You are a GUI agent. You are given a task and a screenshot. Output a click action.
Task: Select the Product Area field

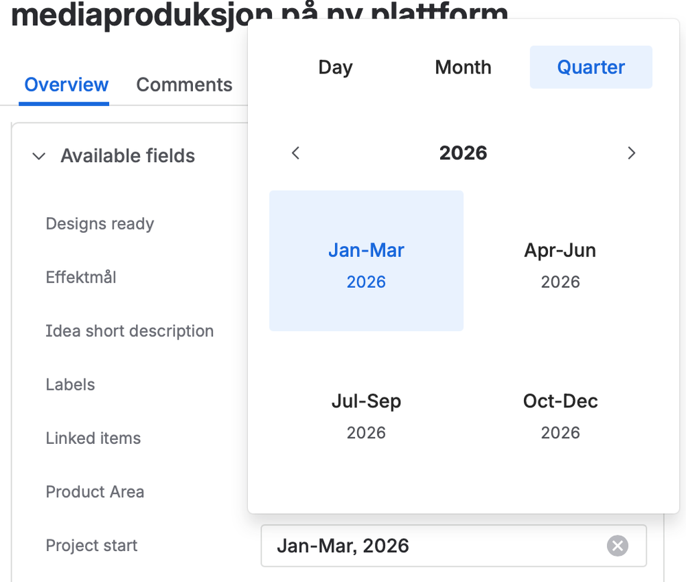tap(95, 492)
